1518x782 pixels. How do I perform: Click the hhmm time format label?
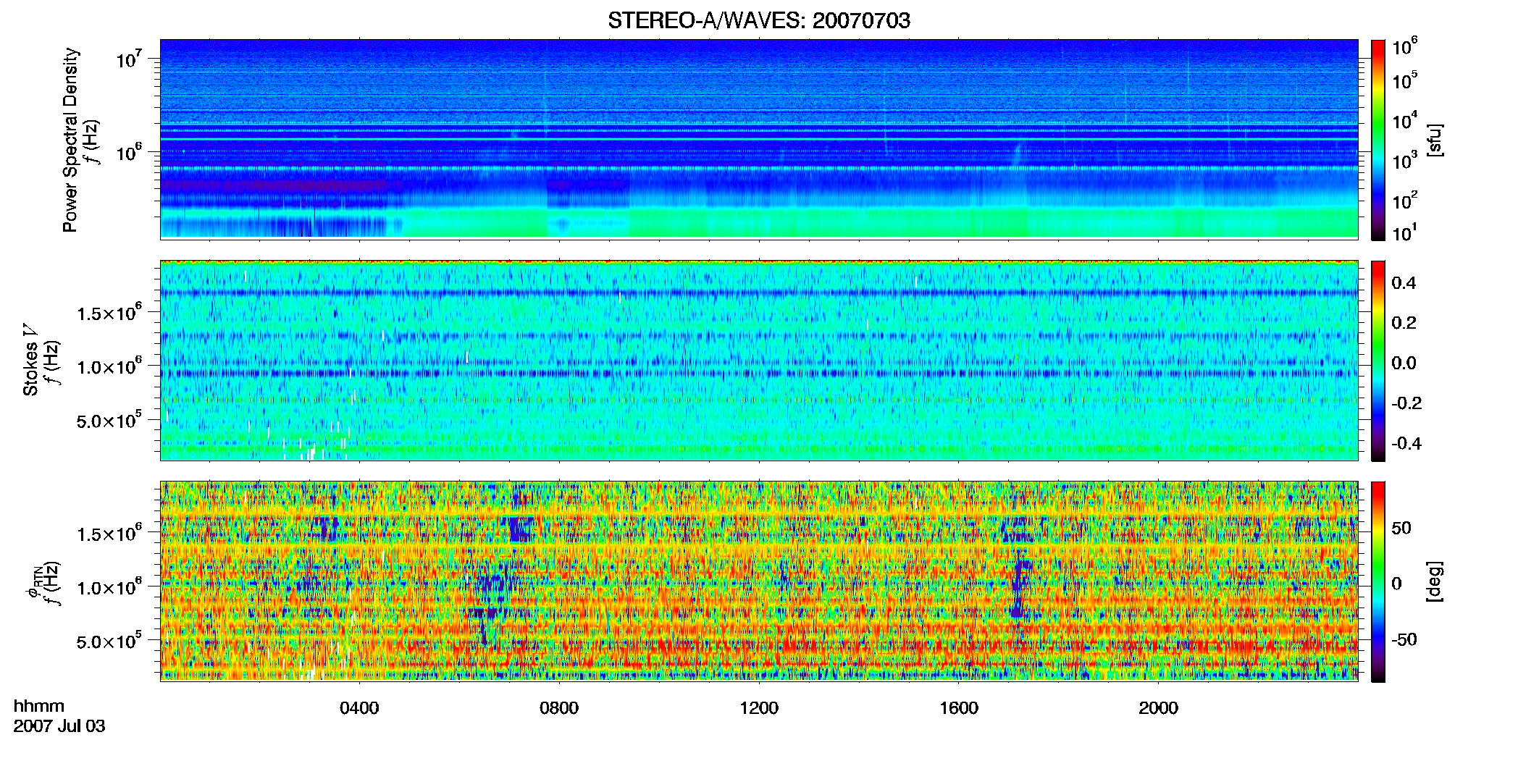[x=39, y=706]
